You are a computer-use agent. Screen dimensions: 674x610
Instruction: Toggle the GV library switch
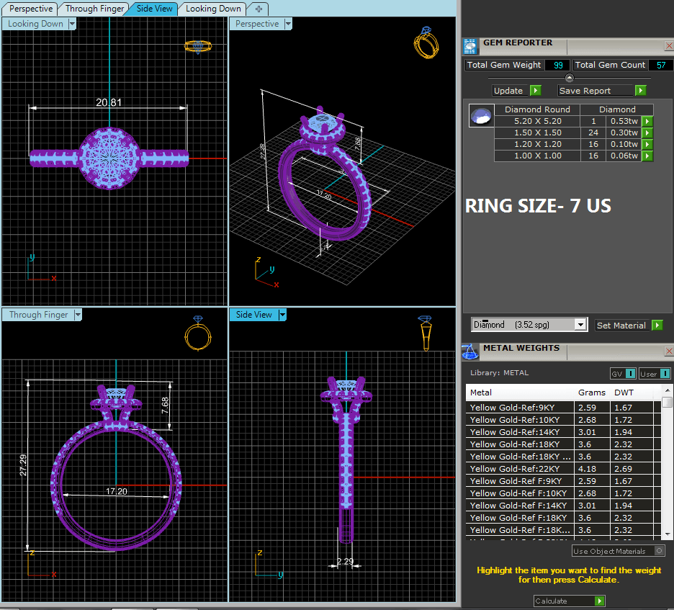coord(623,373)
